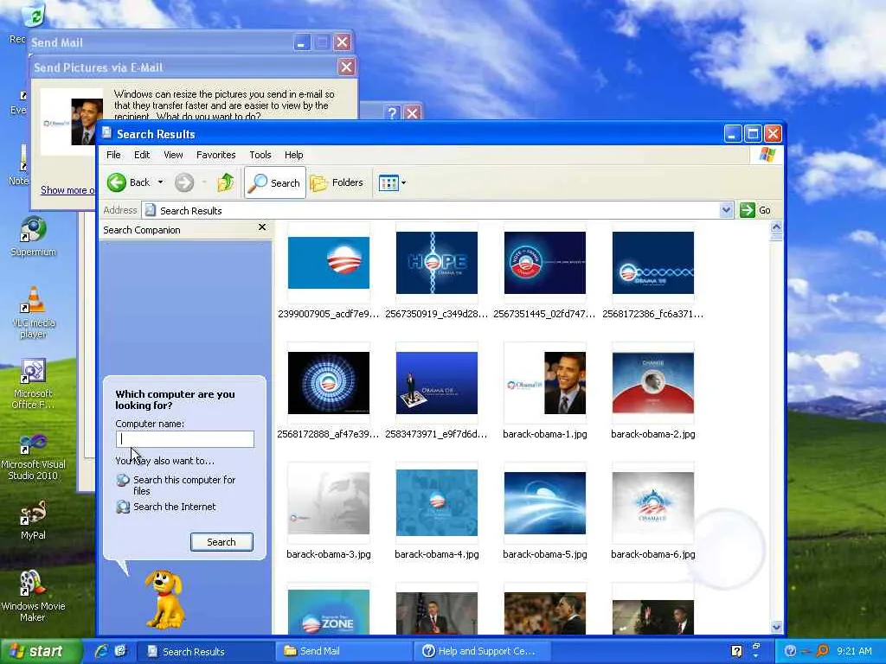Image resolution: width=886 pixels, height=664 pixels.
Task: Open the Edit menu
Action: (142, 155)
